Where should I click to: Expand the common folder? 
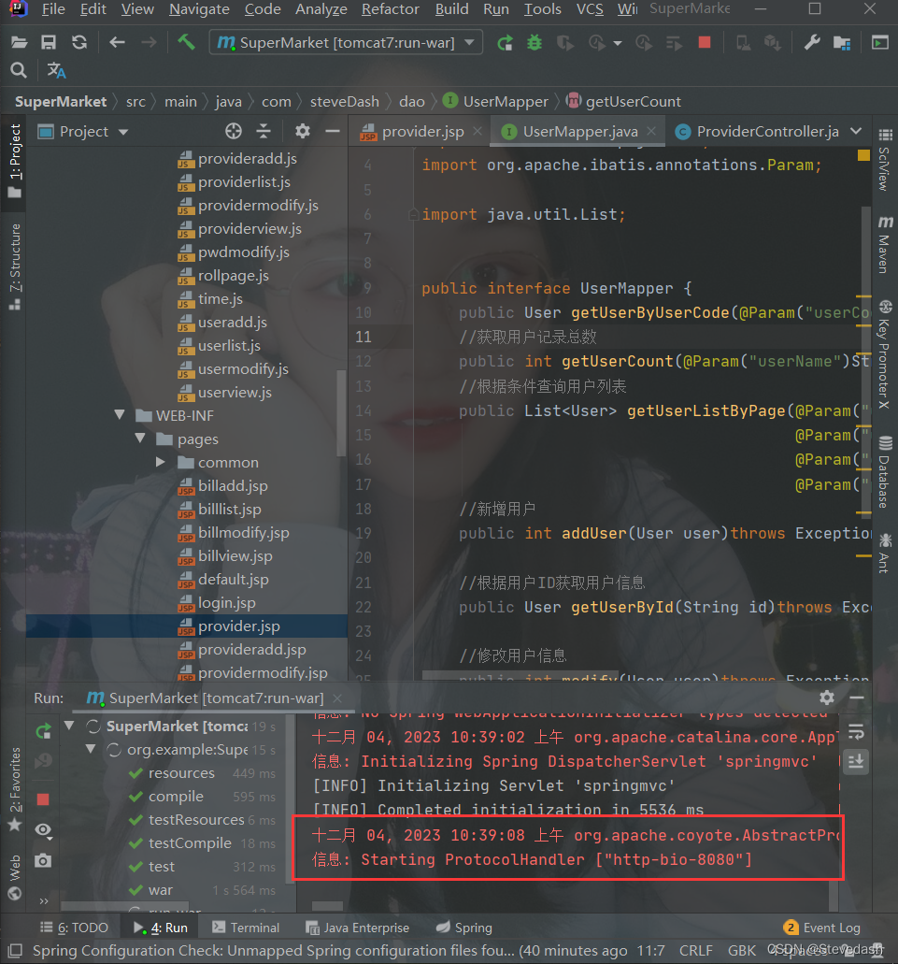(x=161, y=462)
